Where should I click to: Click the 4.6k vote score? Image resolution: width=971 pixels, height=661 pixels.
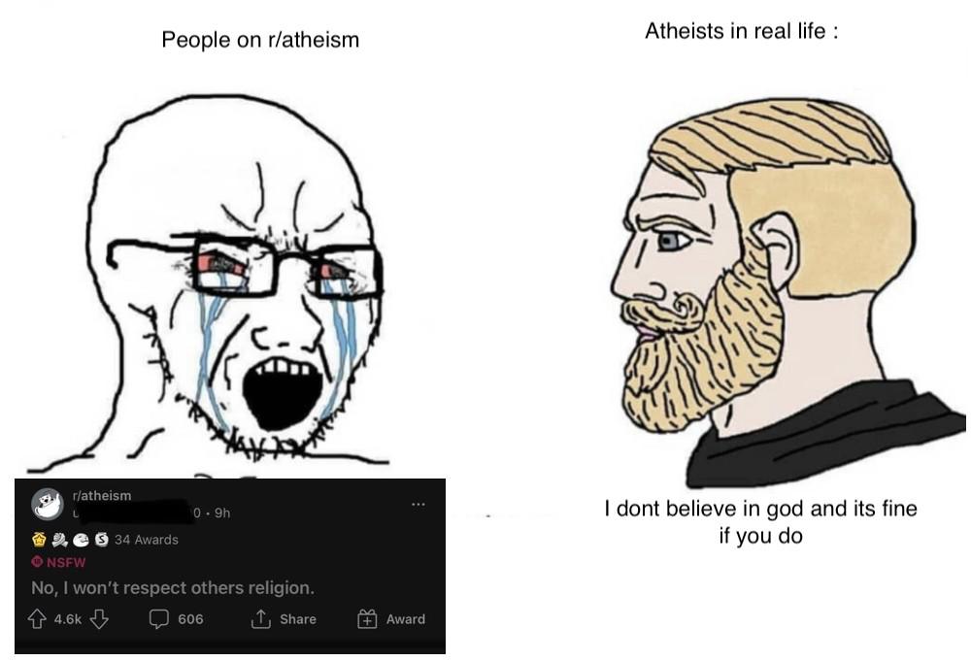[x=68, y=619]
